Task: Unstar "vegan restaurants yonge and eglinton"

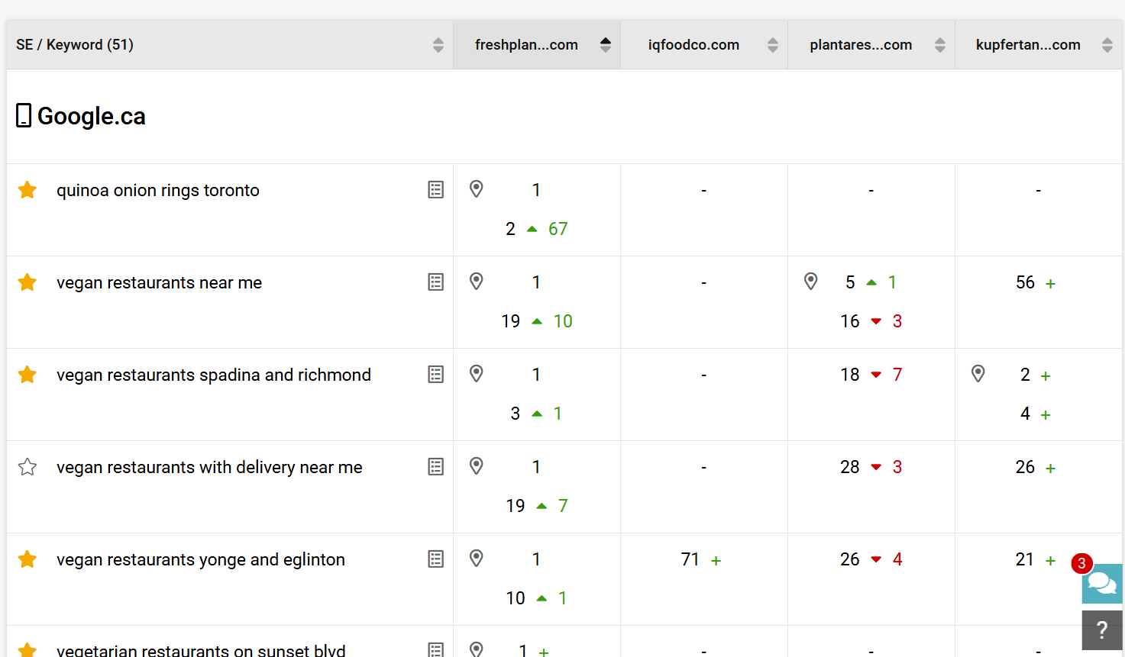Action: 27,559
